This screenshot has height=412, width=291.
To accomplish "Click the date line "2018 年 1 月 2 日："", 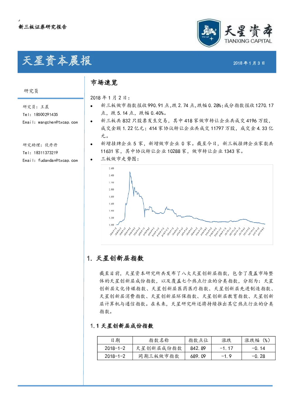I will click(110, 98).
